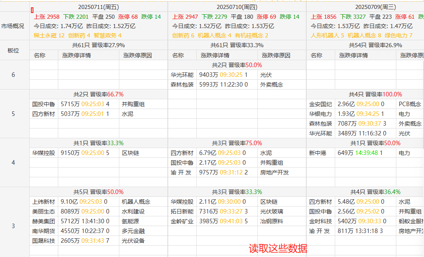
Task: Click 上纬新材 stock name
Action: [44, 202]
